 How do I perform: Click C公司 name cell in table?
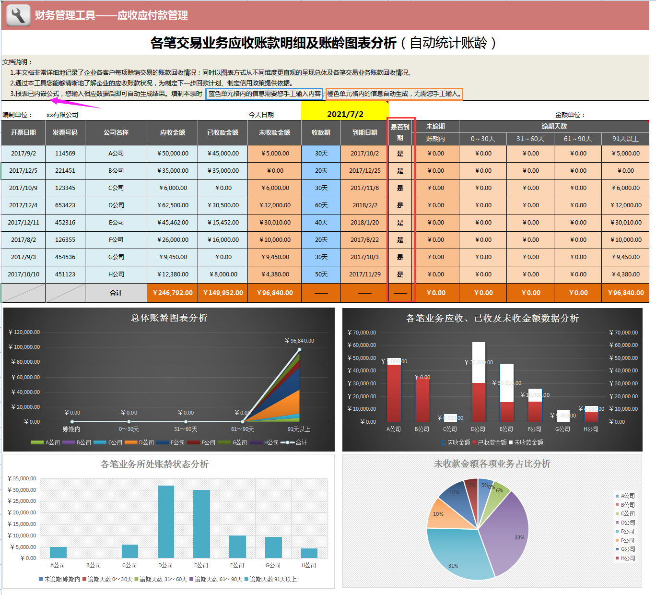coord(116,188)
